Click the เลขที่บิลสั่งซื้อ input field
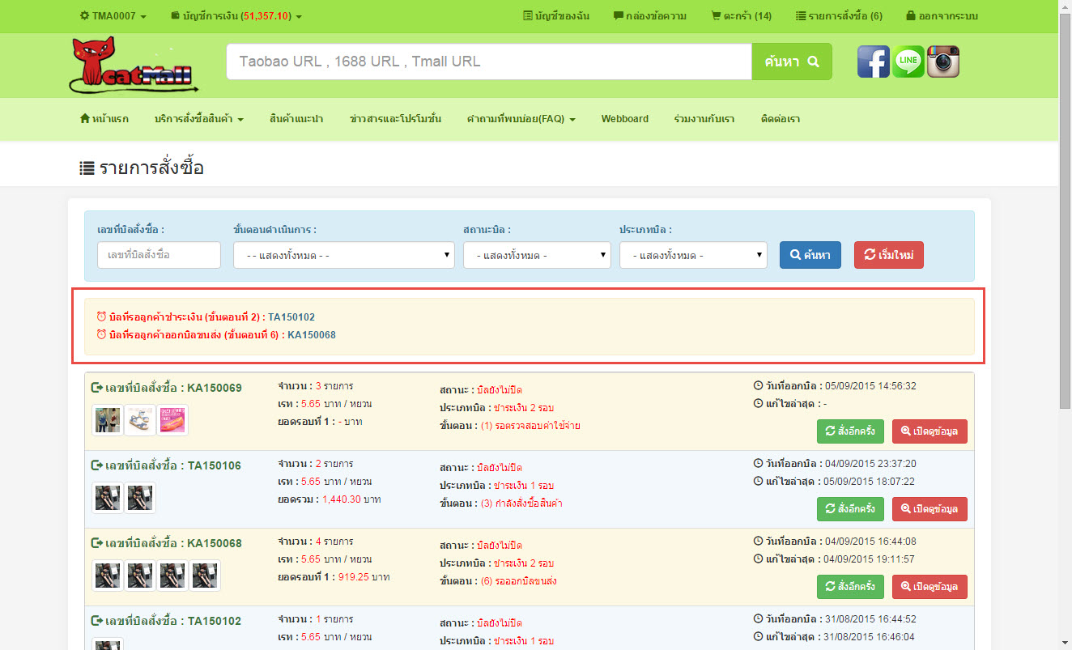Image resolution: width=1072 pixels, height=650 pixels. [159, 255]
